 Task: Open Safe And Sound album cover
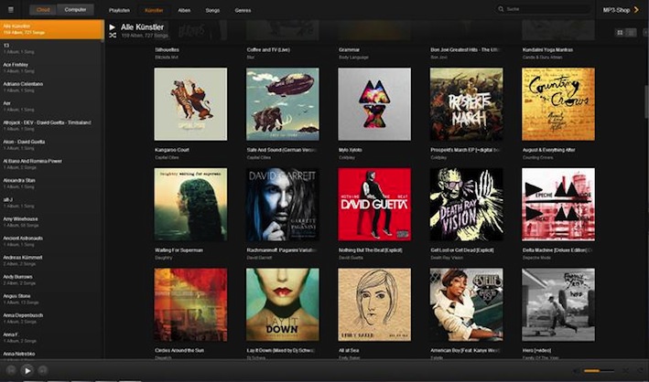click(282, 104)
